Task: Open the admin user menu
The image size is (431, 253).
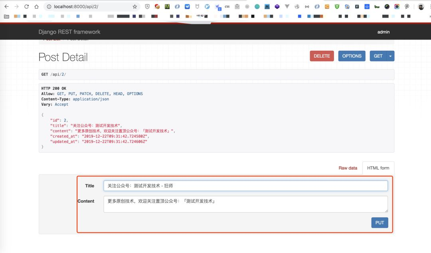Action: pyautogui.click(x=383, y=32)
